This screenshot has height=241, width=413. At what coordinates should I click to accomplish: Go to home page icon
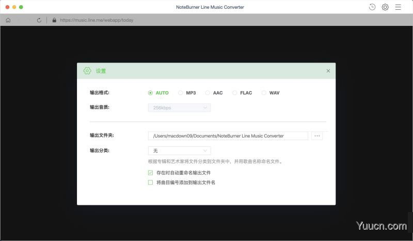click(x=8, y=20)
